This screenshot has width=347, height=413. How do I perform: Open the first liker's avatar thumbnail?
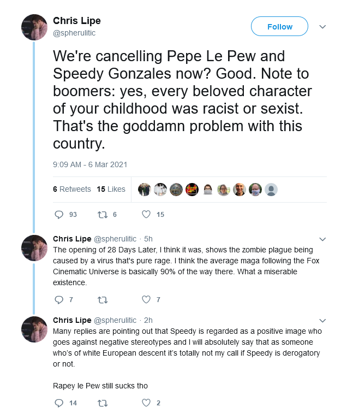tap(145, 190)
